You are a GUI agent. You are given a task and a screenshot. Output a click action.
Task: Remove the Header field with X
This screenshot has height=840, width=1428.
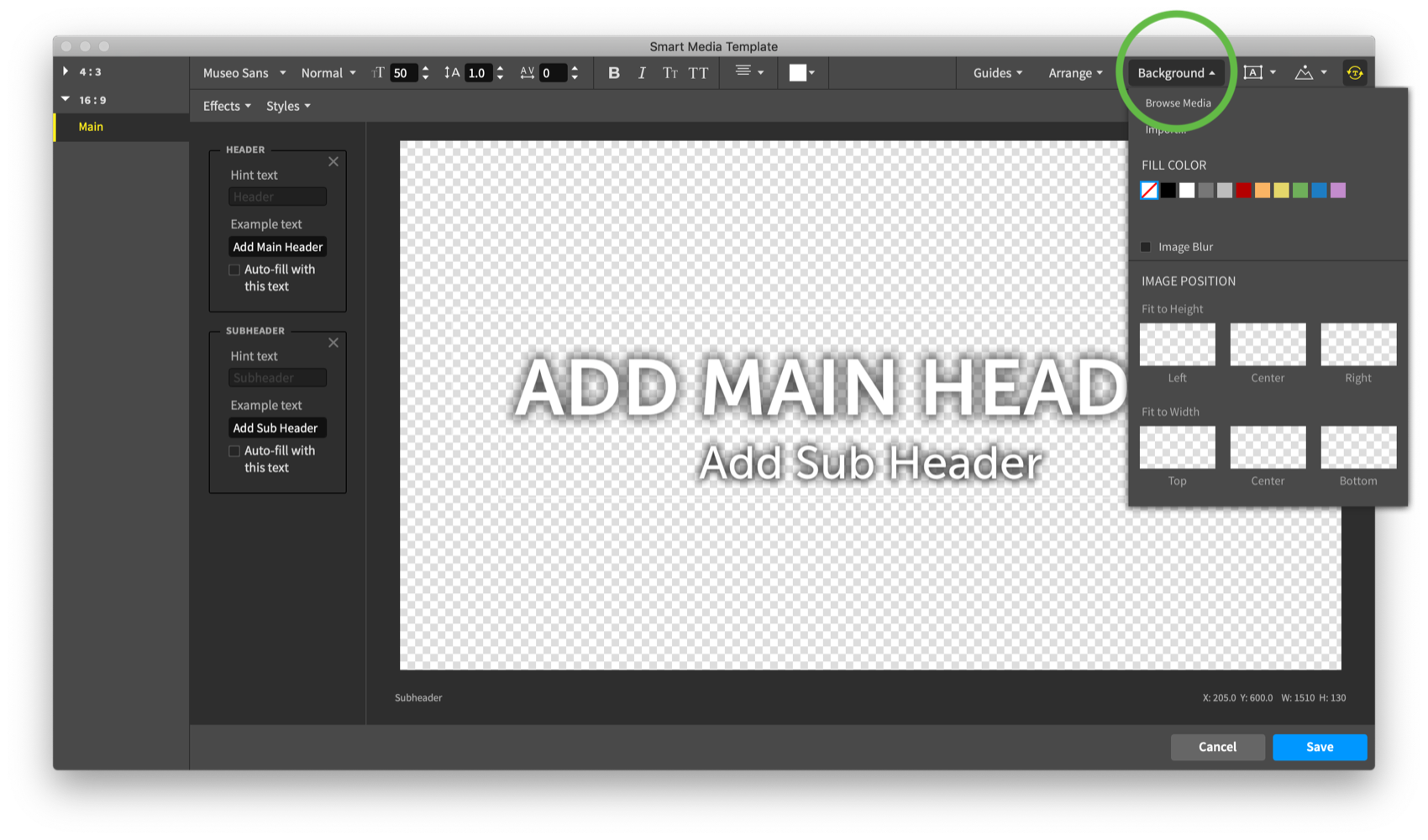point(333,161)
